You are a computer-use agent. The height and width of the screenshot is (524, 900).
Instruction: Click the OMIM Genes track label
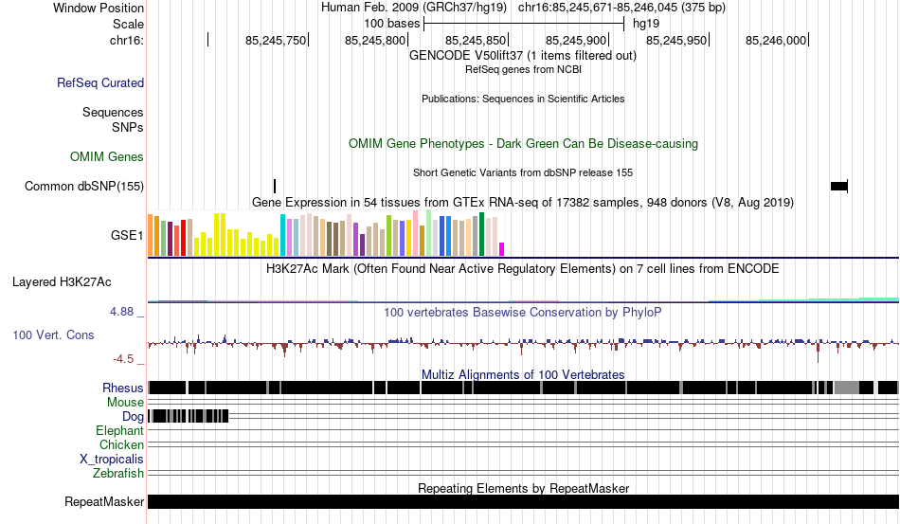pos(107,156)
